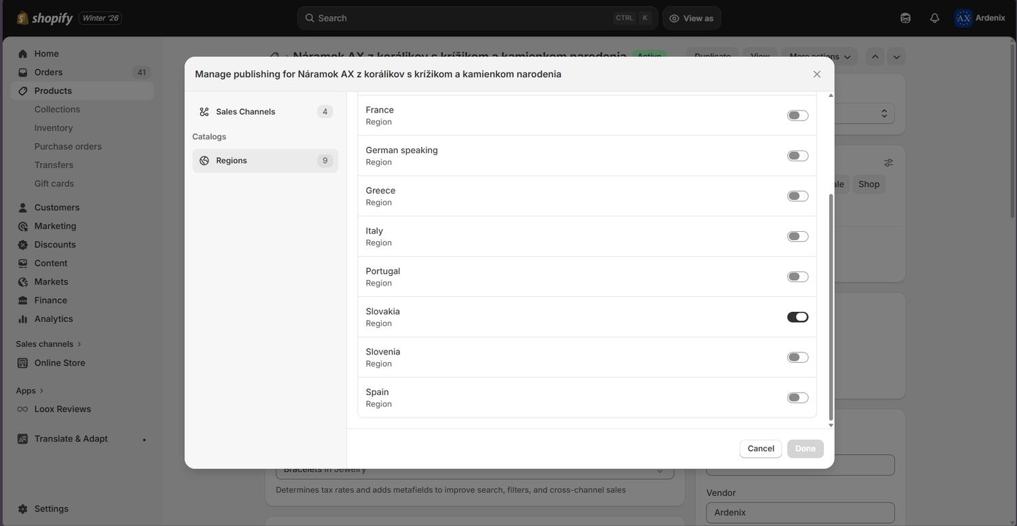Screen dimensions: 1017x526
Task: Expand the Sales channels section chevron
Action: tap(79, 344)
